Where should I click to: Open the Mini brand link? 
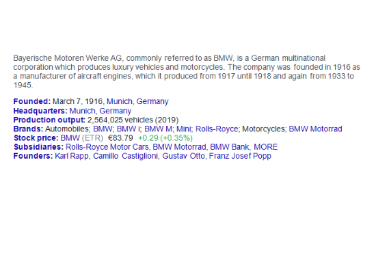pos(184,129)
